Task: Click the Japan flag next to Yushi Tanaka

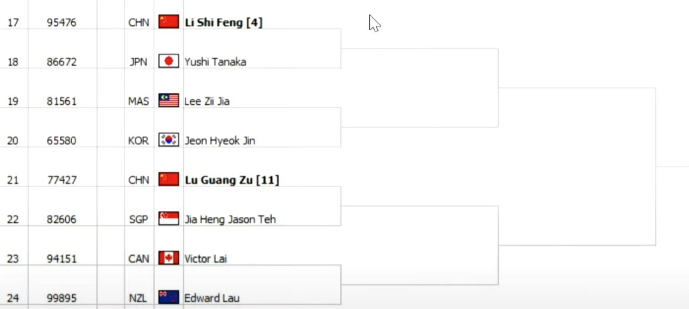Action: click(169, 61)
